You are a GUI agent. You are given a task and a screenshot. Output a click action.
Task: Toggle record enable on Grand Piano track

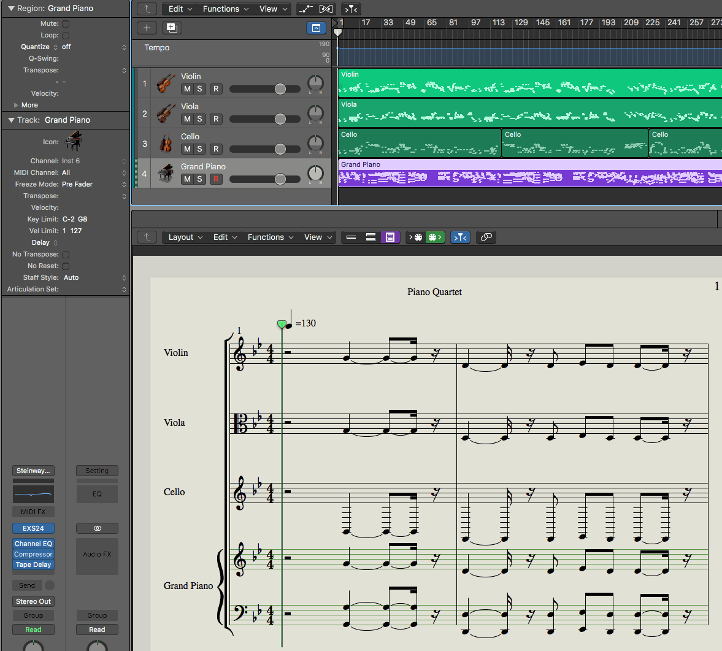click(216, 179)
